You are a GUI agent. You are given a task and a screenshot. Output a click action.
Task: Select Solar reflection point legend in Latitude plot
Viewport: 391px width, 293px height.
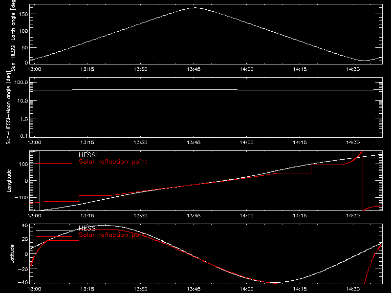(x=113, y=235)
